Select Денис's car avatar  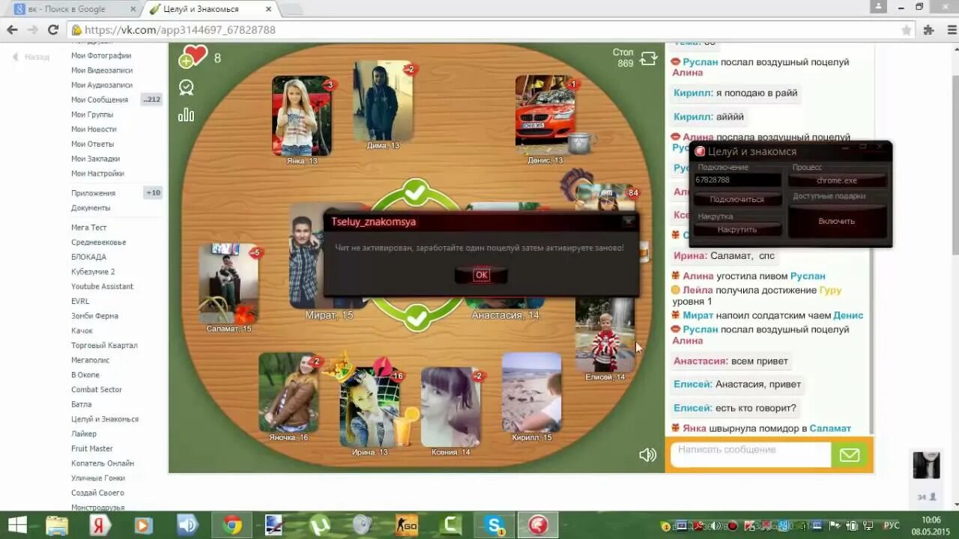click(x=545, y=115)
